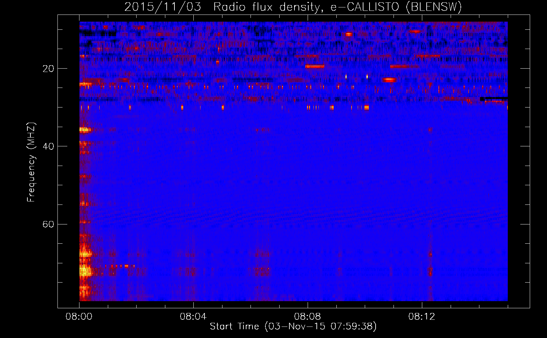547x338 pixels.
Task: Click the 60 MHz frequency tick label
Action: (x=48, y=224)
